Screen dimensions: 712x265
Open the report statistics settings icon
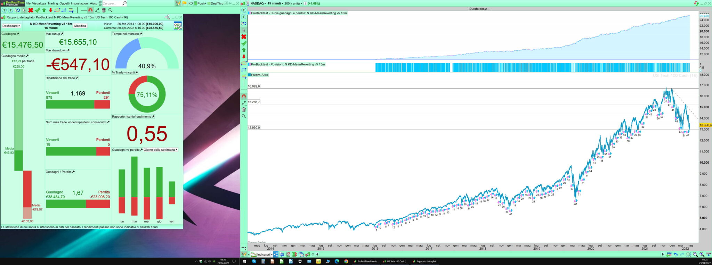click(178, 26)
